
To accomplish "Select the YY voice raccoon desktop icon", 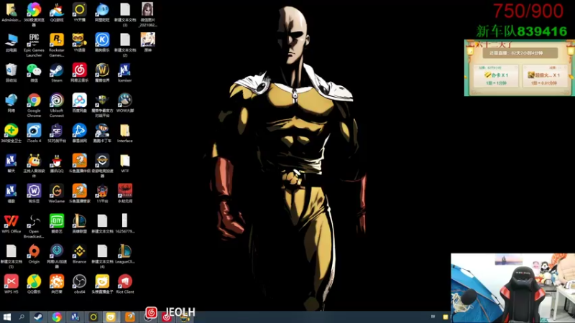I will coord(79,42).
